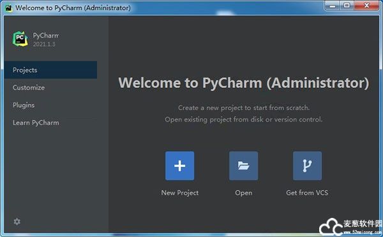Click the 'Create a new project' hint text
The width and height of the screenshot is (383, 237).
pyautogui.click(x=244, y=108)
